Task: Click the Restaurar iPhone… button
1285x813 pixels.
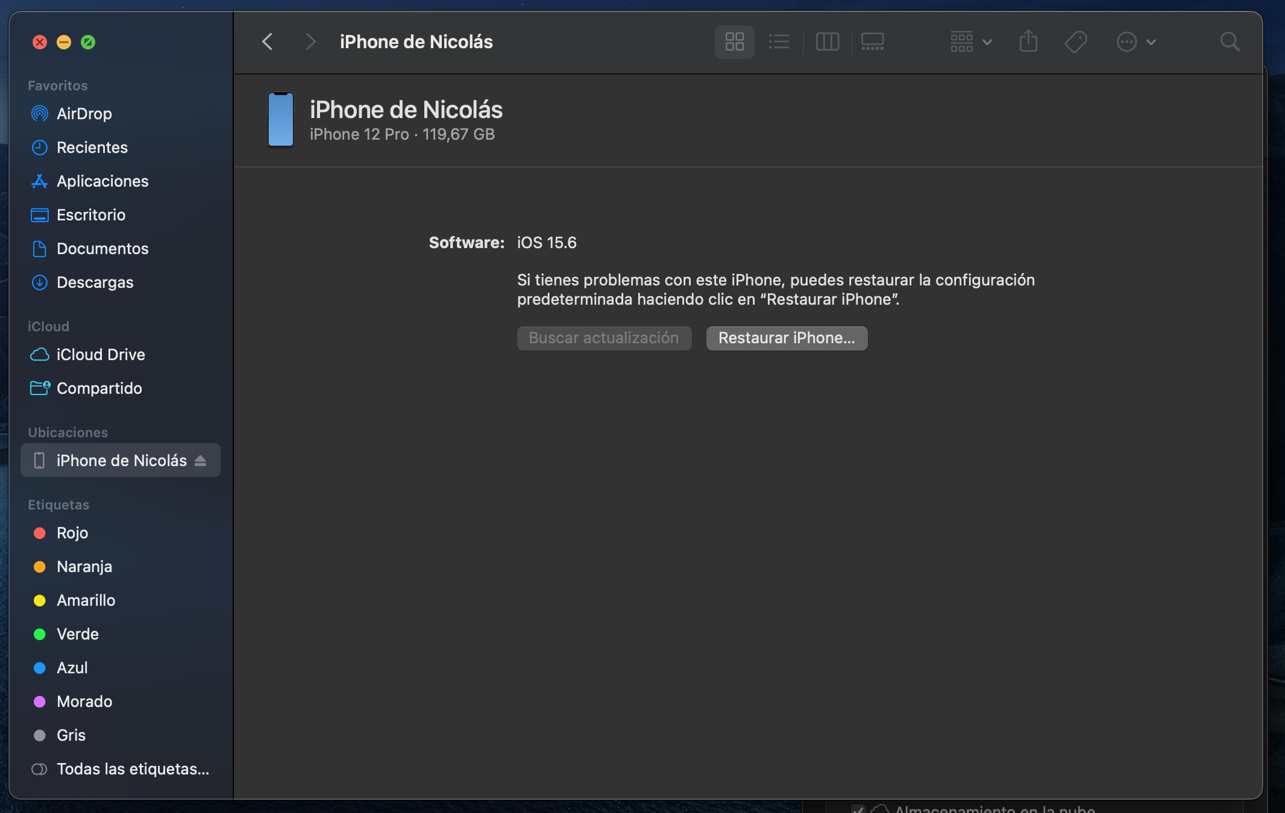Action: pyautogui.click(x=787, y=338)
